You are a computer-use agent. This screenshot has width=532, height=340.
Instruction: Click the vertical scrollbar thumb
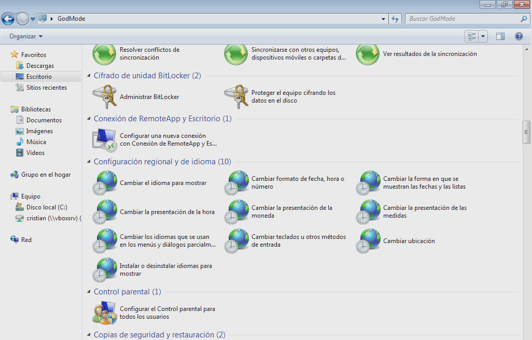click(x=526, y=132)
